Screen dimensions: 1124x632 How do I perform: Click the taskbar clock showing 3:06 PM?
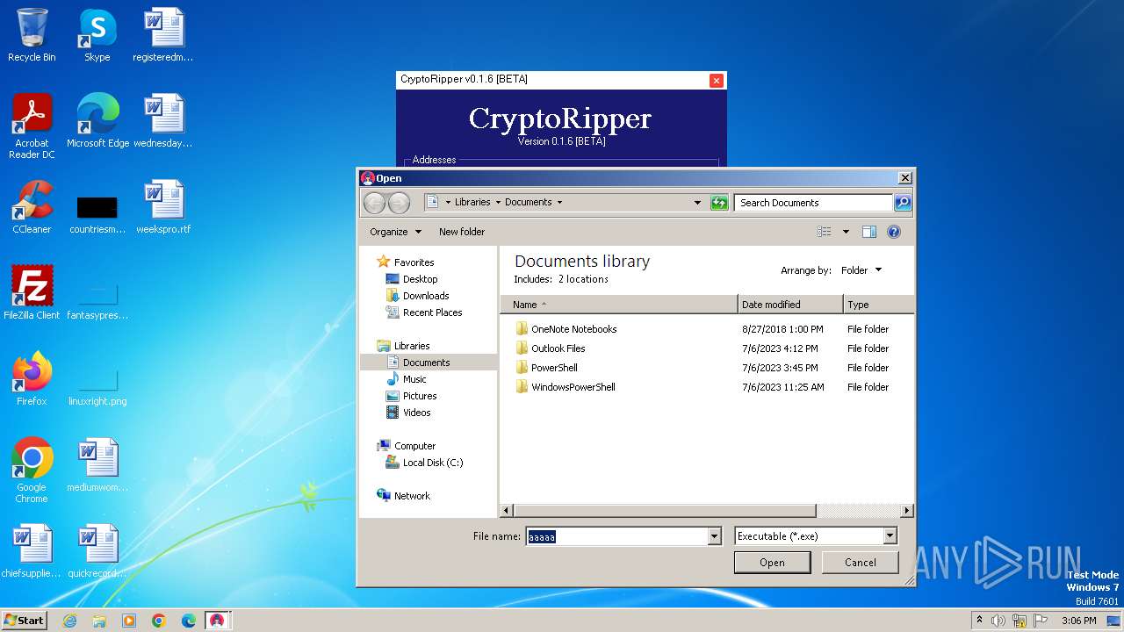coord(1078,621)
